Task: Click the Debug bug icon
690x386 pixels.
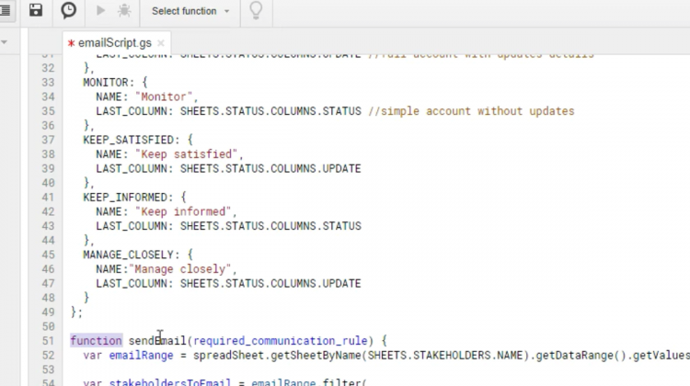Action: (124, 11)
